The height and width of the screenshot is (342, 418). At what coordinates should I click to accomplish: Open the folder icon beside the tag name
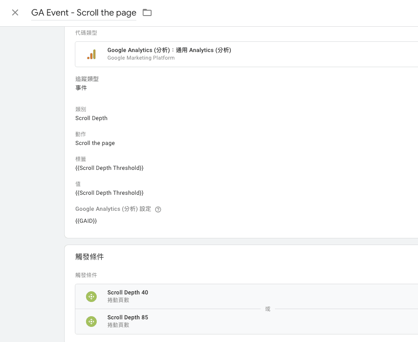click(147, 12)
